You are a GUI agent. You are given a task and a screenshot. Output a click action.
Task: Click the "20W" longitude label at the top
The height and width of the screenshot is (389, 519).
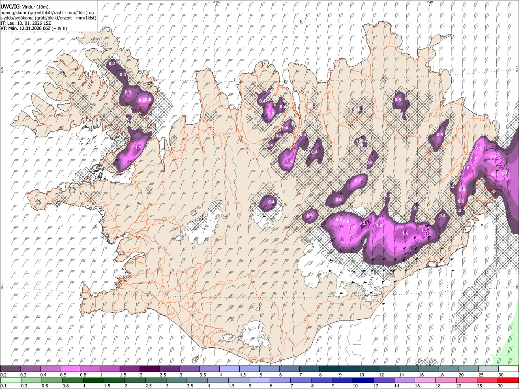pyautogui.click(x=216, y=2)
